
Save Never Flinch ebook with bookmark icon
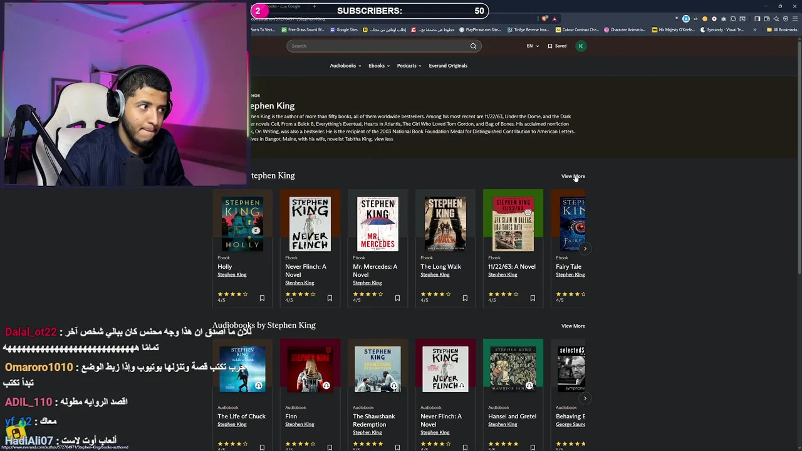tap(330, 298)
